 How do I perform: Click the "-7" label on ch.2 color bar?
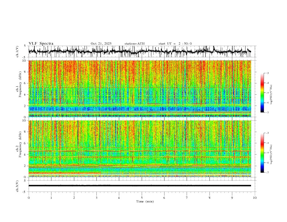267,173
